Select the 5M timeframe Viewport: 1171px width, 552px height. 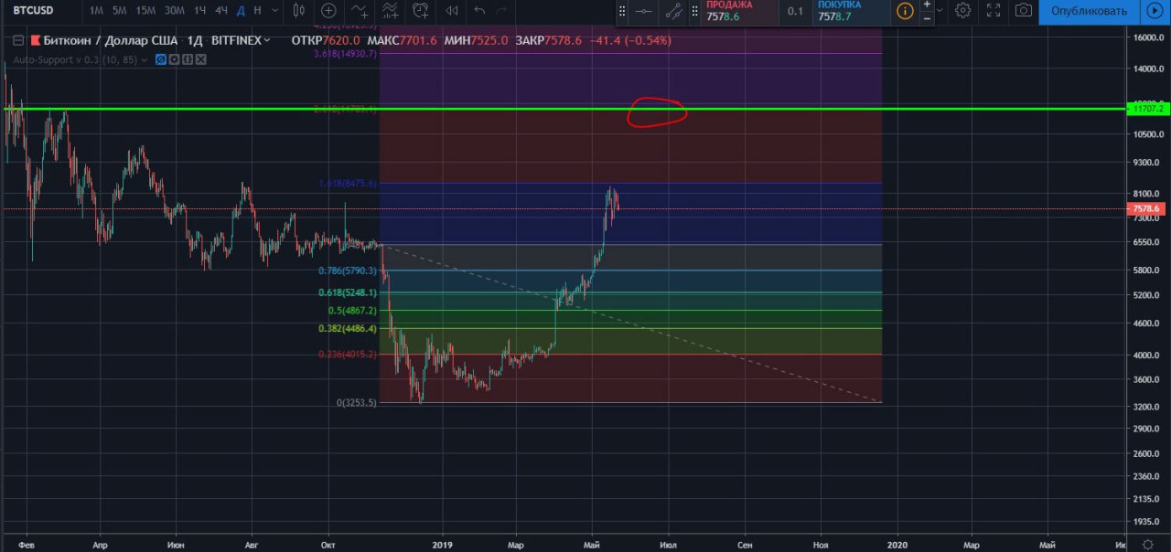(x=119, y=10)
